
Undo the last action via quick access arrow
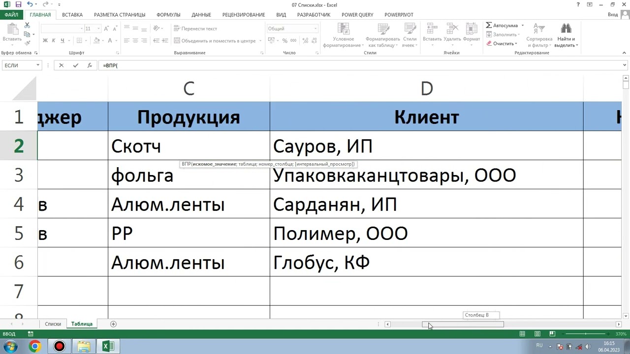pyautogui.click(x=30, y=4)
